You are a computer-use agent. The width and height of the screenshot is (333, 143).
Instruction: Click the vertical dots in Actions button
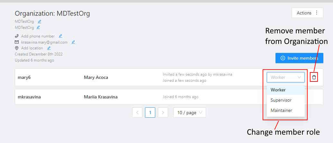click(x=317, y=13)
